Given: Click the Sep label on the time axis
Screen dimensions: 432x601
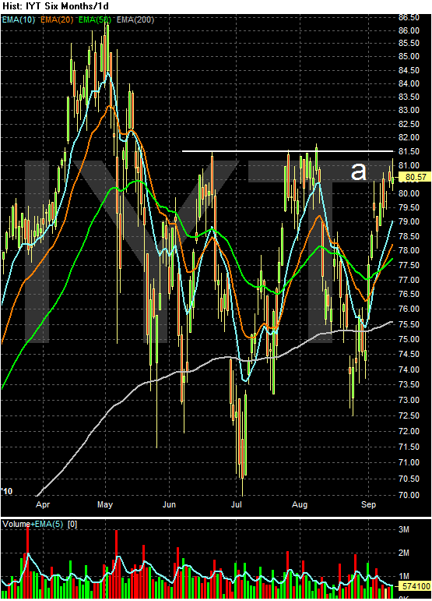Looking at the screenshot, I should [x=368, y=504].
